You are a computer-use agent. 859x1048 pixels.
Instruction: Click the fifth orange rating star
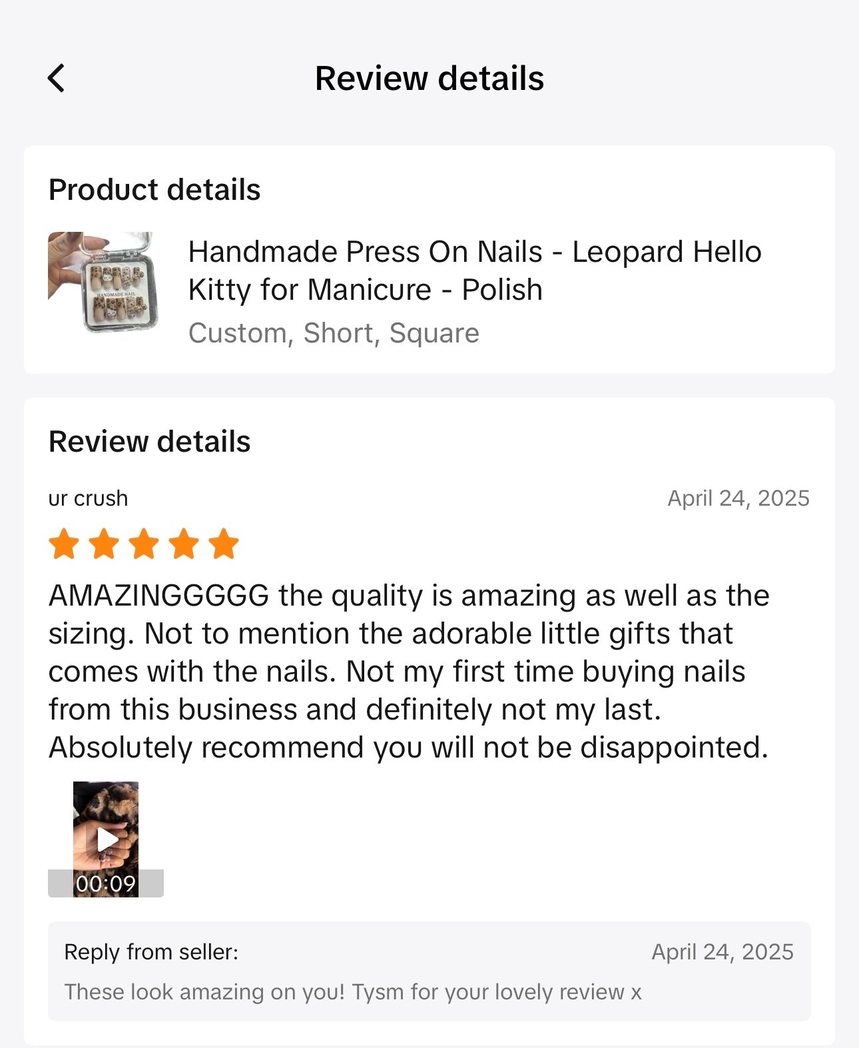pos(224,544)
